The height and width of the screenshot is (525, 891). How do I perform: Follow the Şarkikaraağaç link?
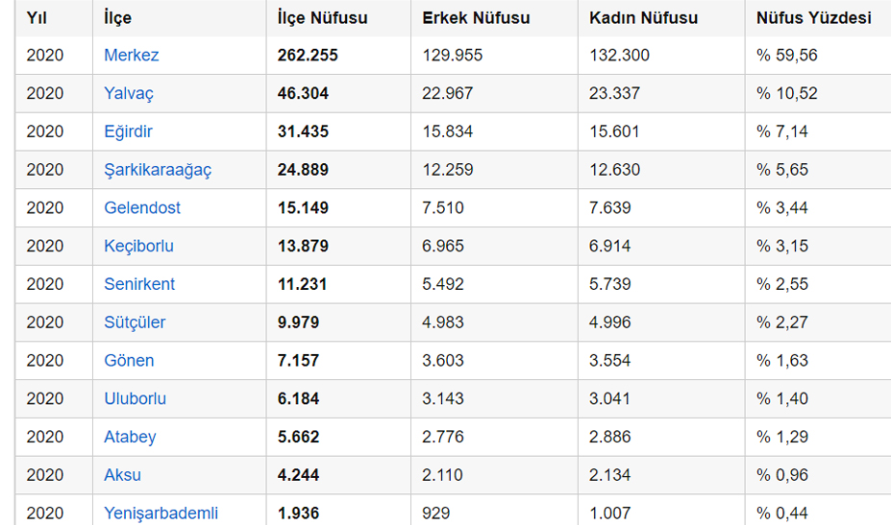click(x=158, y=170)
